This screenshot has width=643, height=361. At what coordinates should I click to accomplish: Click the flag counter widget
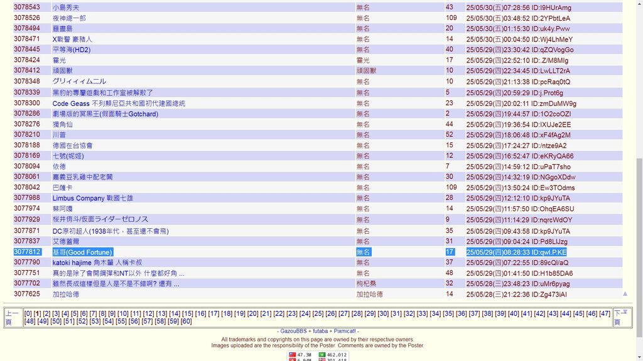[x=318, y=356]
